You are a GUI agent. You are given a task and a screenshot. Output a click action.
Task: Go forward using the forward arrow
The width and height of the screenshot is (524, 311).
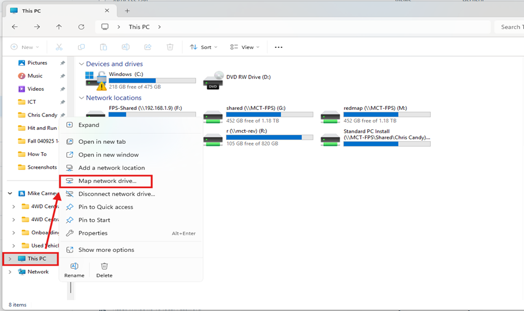37,27
